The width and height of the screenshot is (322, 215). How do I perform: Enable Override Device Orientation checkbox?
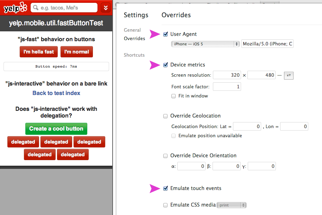165,156
